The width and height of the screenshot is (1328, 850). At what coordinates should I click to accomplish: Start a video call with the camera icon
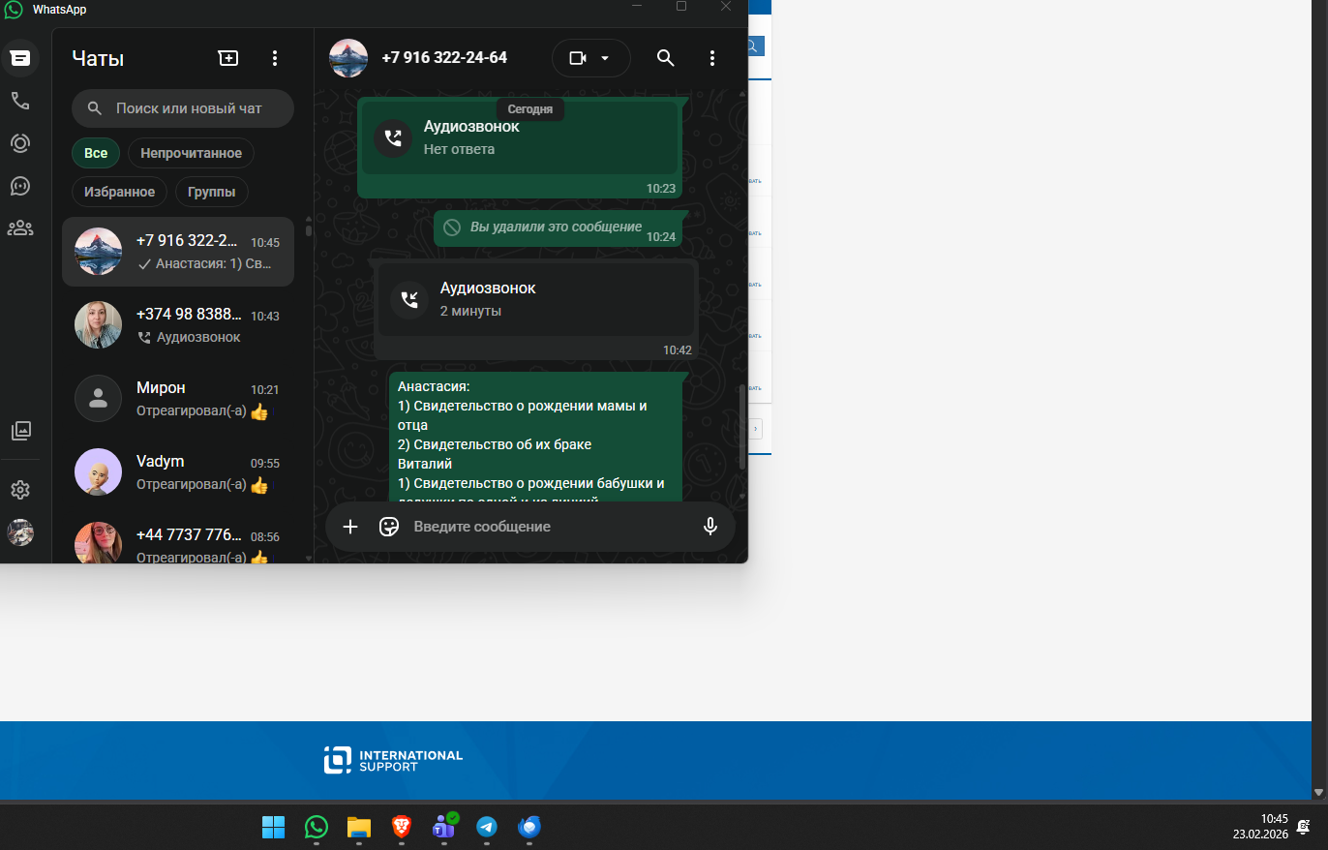click(x=578, y=58)
